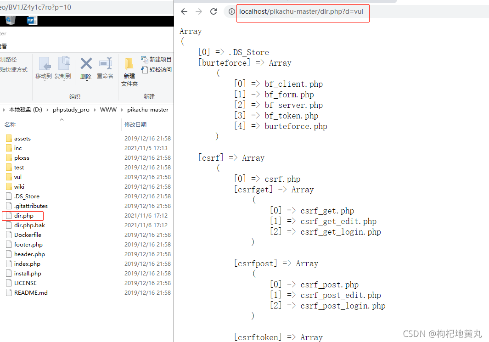The height and width of the screenshot is (342, 489).
Task: Click bf_client.php in array output
Action: point(293,84)
